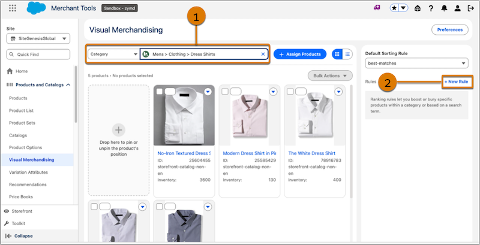Click position pill on The White Dress Shirt

click(x=301, y=91)
